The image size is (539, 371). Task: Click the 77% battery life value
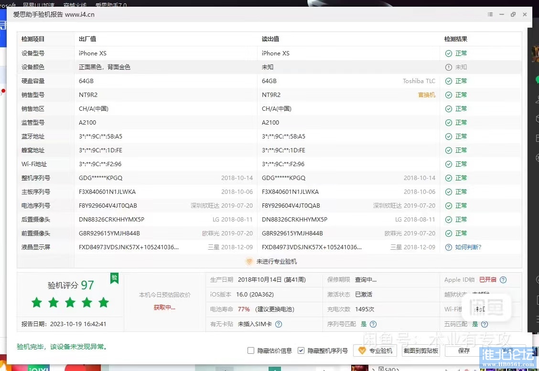pos(244,309)
